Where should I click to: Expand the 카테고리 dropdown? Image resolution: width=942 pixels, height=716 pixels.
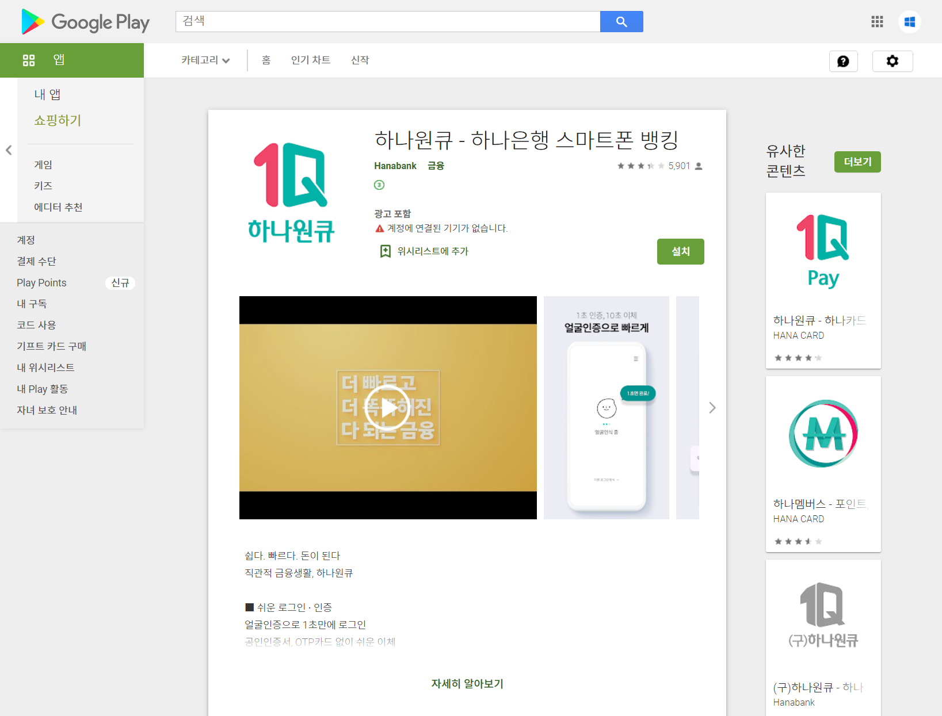[x=205, y=60]
